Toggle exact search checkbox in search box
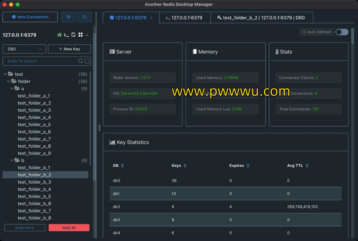Image resolution: width=358 pixels, height=241 pixels. click(87, 61)
